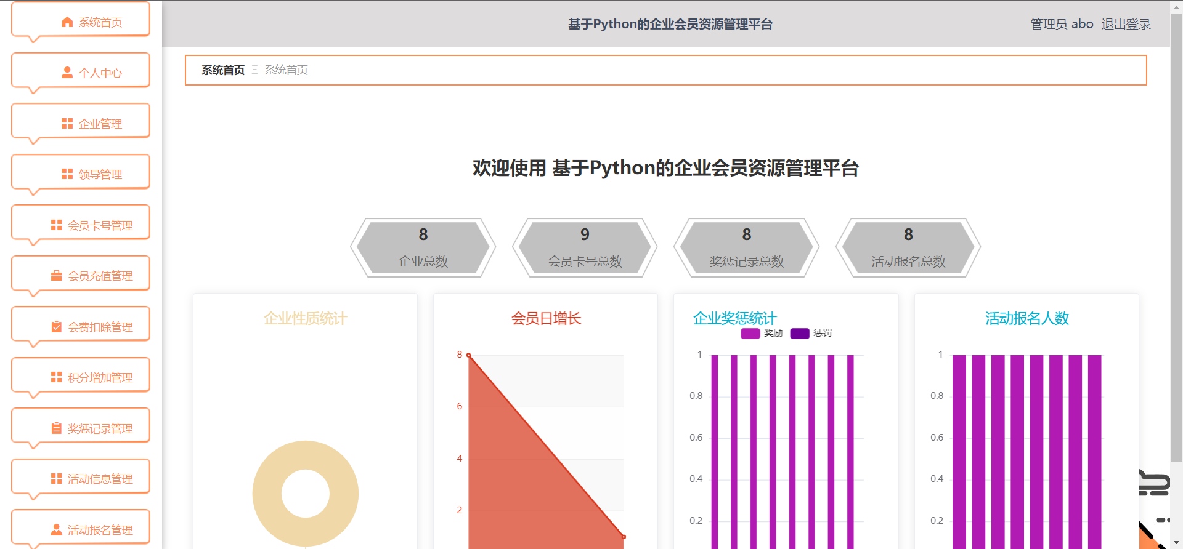1183x549 pixels.
Task: Click the donut chart ring in 企业性质统计
Action: [266, 494]
